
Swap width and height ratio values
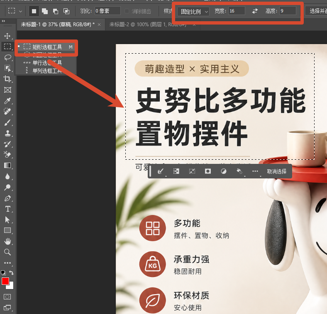pyautogui.click(x=255, y=11)
